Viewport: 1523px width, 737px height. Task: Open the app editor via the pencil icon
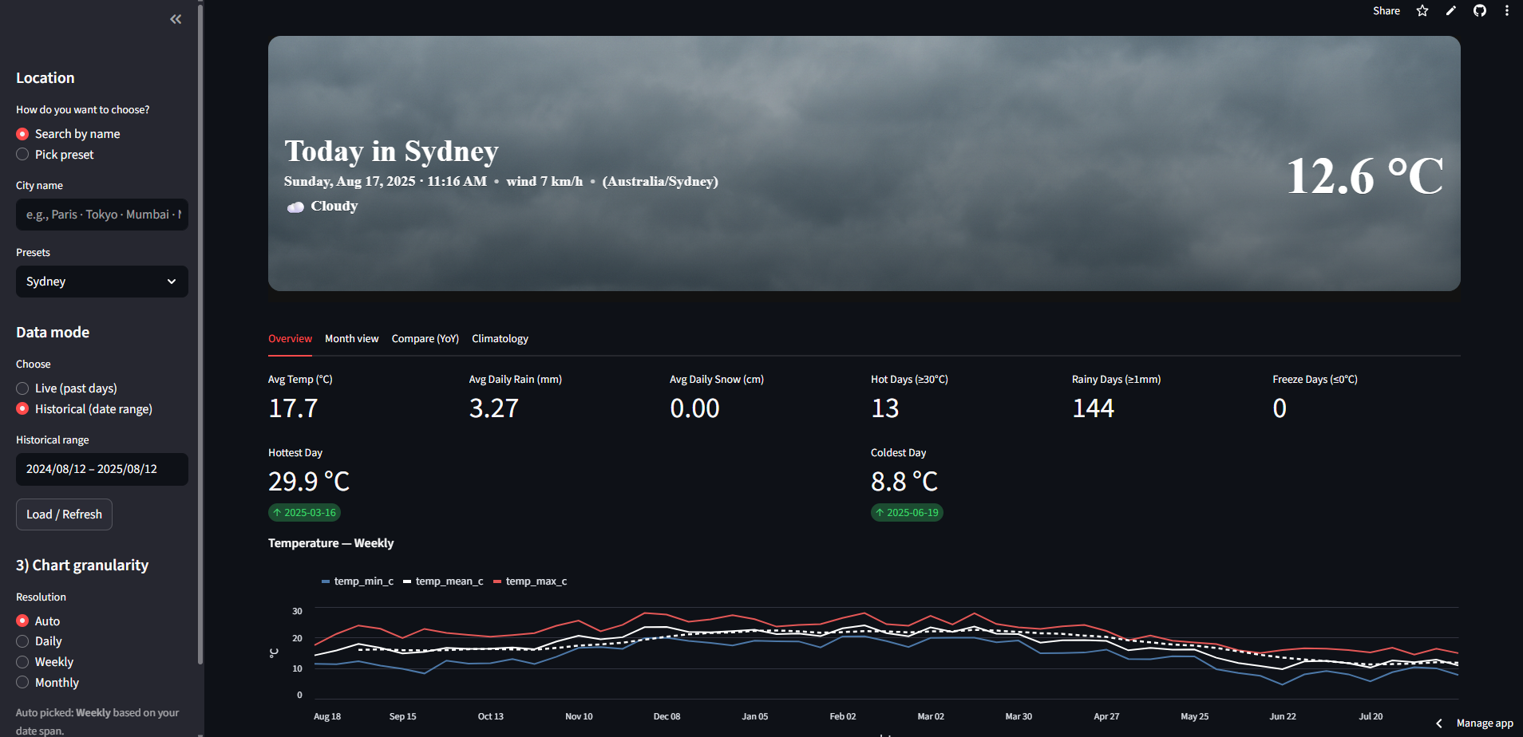coord(1451,11)
